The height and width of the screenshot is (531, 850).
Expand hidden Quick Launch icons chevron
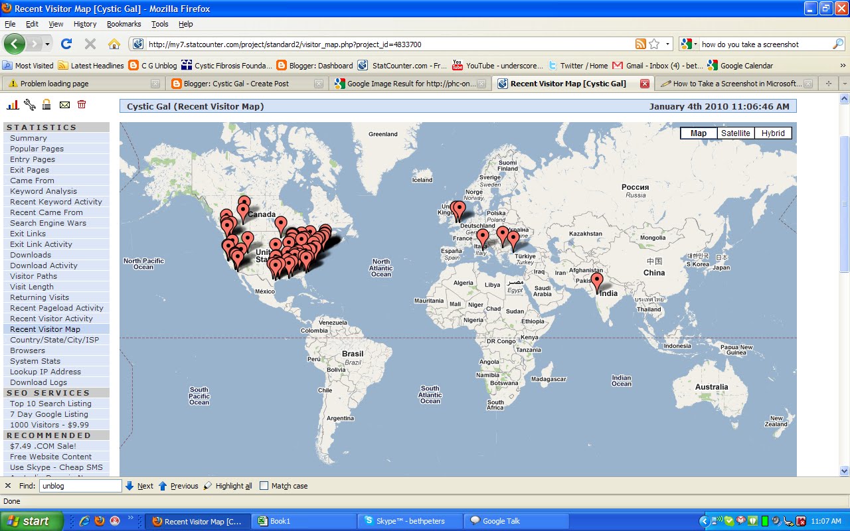click(130, 518)
